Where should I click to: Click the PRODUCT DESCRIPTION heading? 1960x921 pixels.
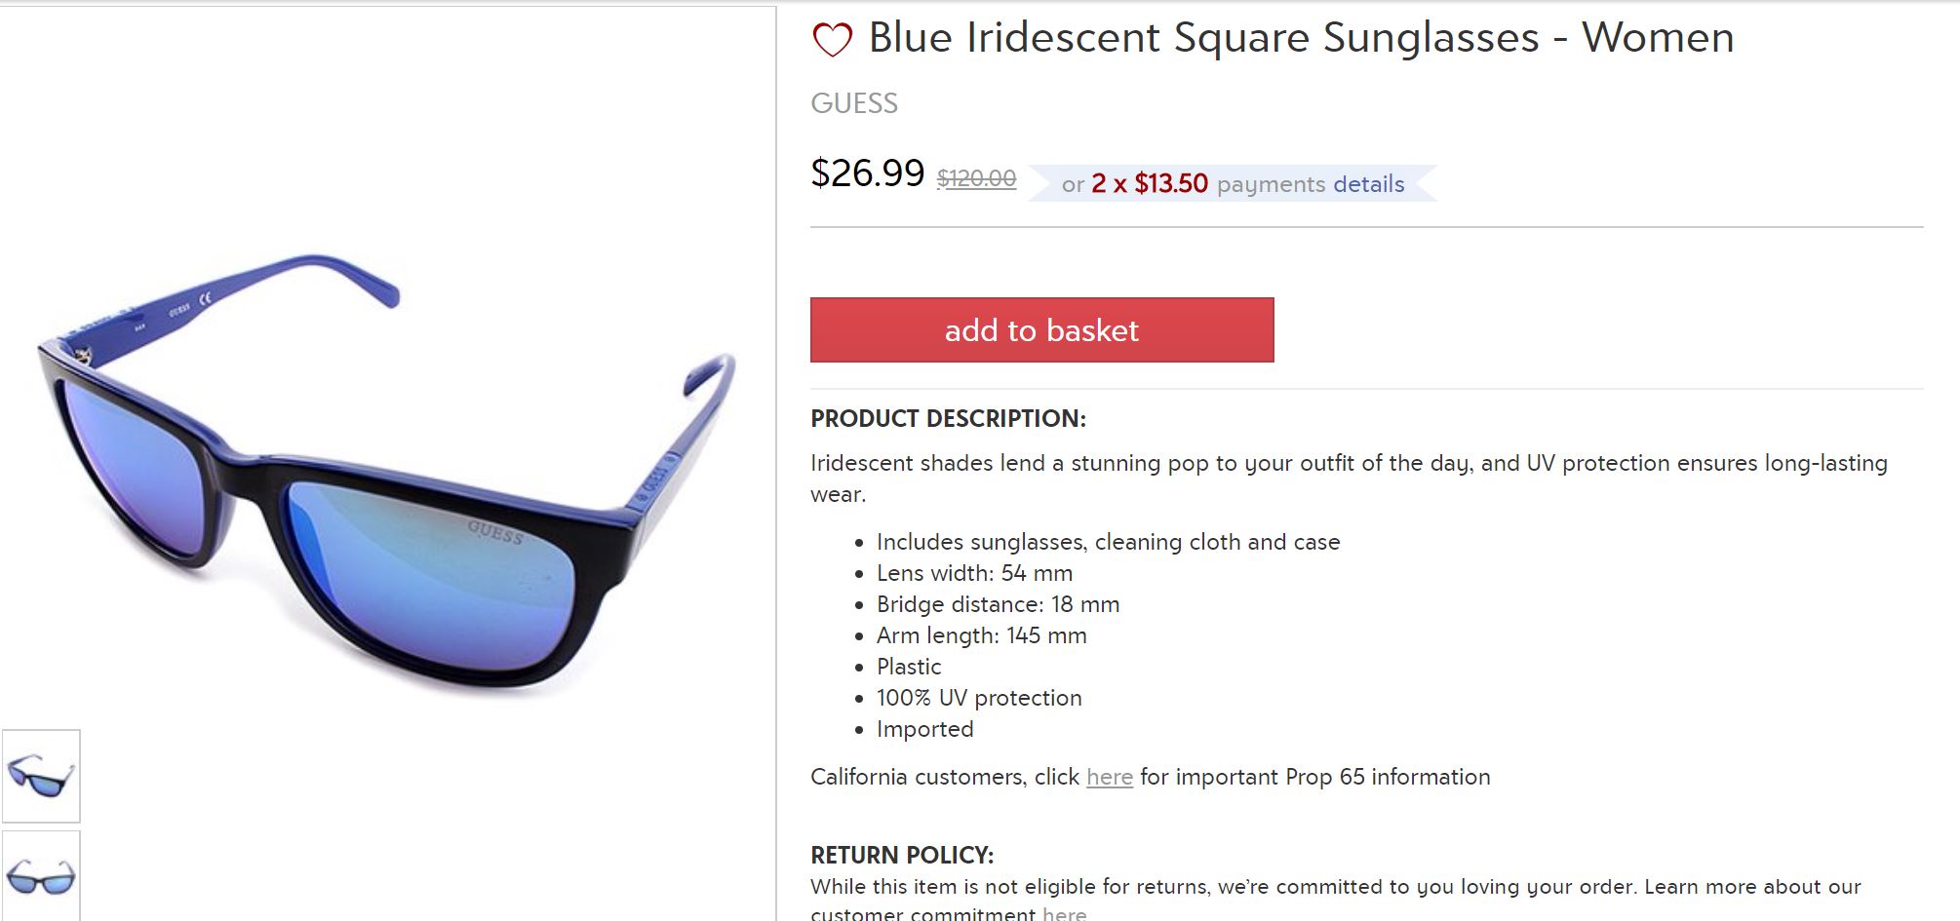click(948, 419)
